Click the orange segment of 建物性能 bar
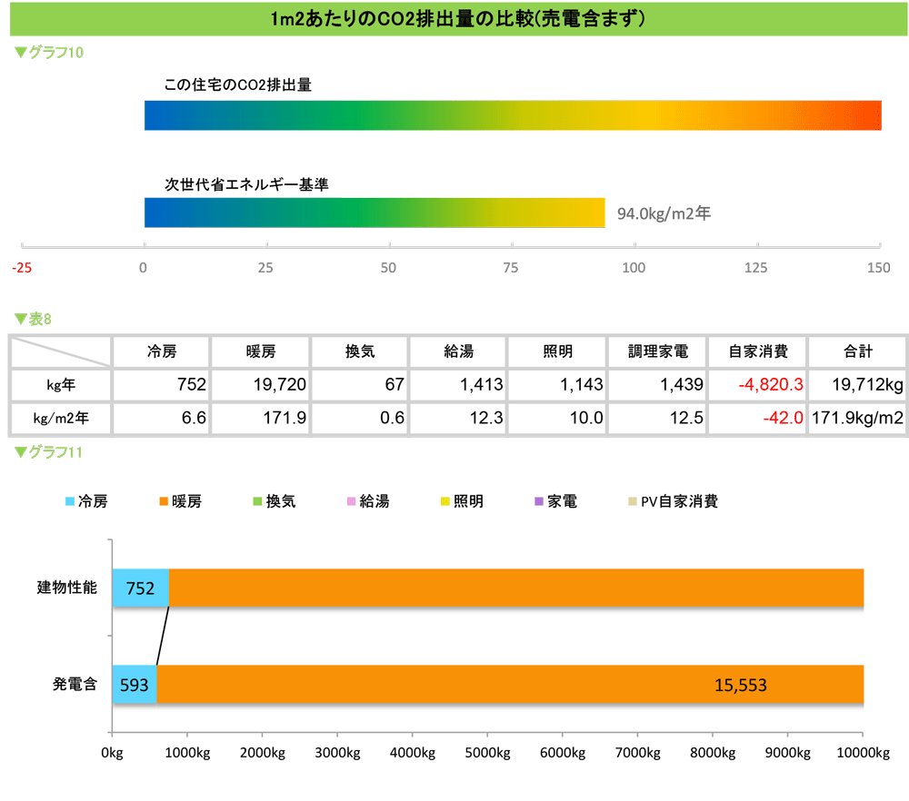 (516, 588)
